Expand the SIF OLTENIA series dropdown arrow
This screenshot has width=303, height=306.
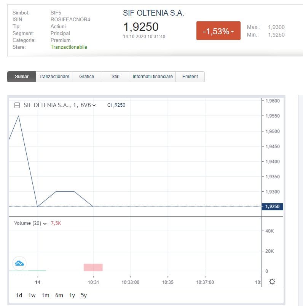(x=94, y=106)
